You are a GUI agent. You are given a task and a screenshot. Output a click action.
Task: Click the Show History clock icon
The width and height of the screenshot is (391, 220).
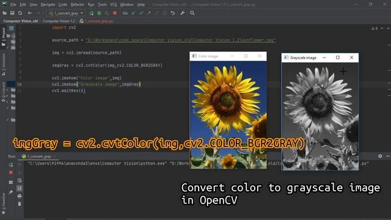(x=164, y=13)
